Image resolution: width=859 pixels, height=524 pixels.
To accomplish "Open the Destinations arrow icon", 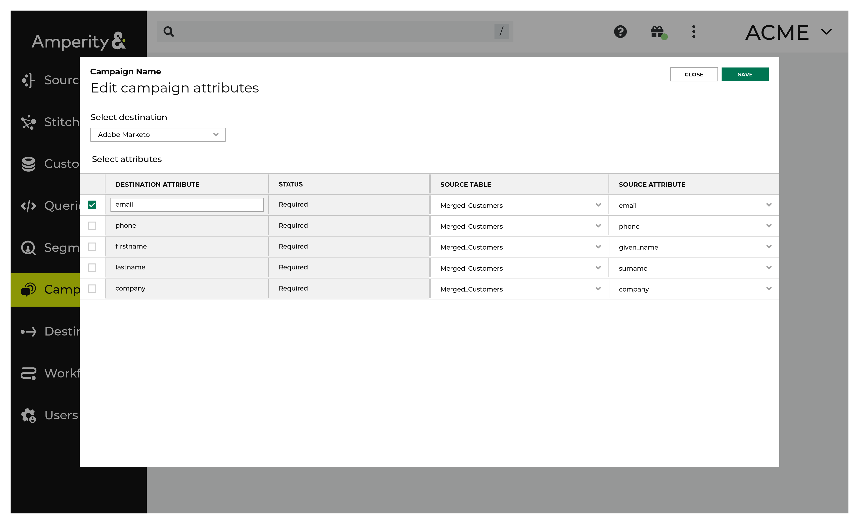I will [x=28, y=331].
